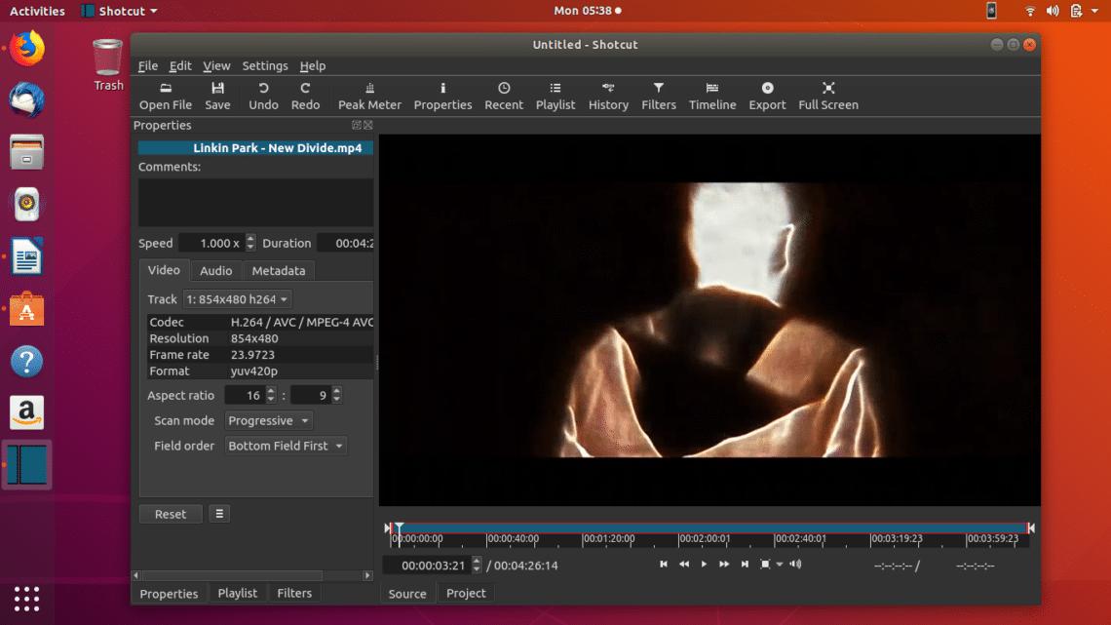This screenshot has width=1111, height=625.
Task: Show the Timeline panel
Action: (712, 96)
